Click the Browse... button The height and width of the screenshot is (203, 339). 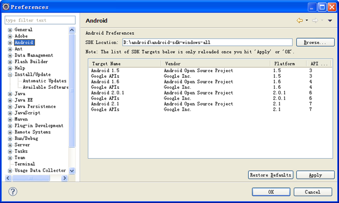[315, 42]
